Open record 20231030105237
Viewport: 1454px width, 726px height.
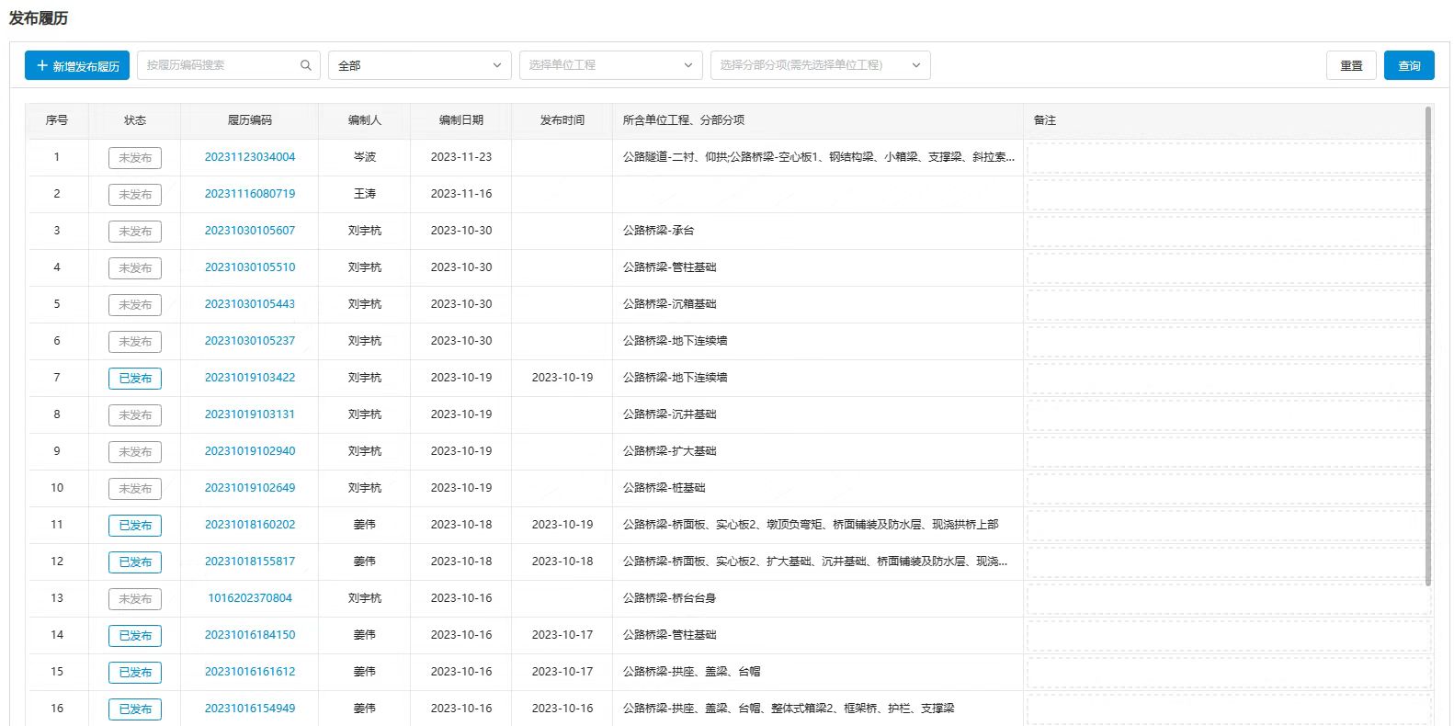pos(250,341)
